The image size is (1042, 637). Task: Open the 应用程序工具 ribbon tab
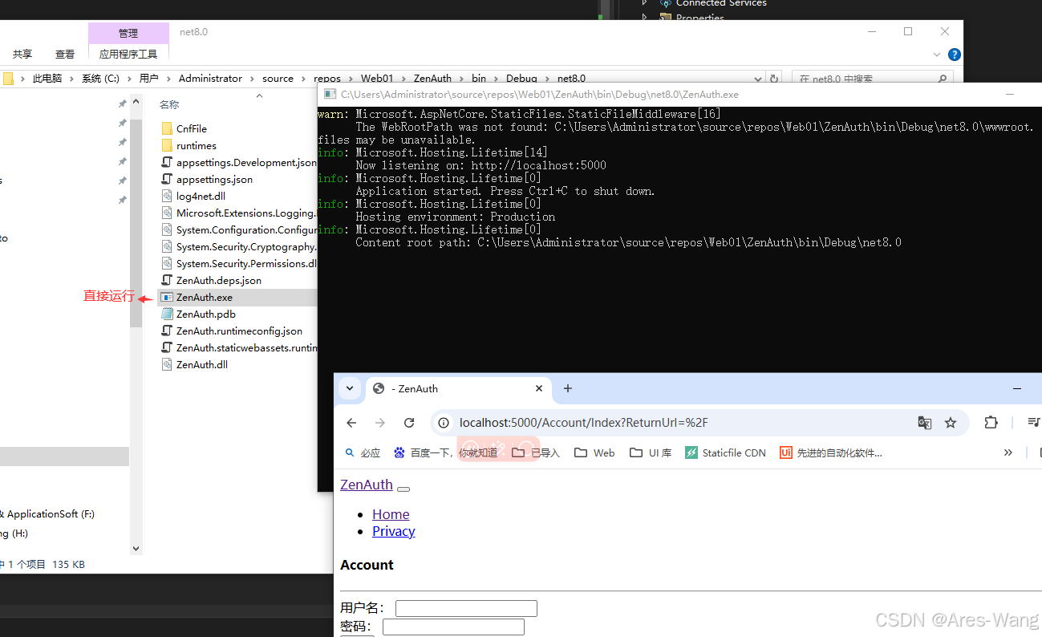pos(128,55)
